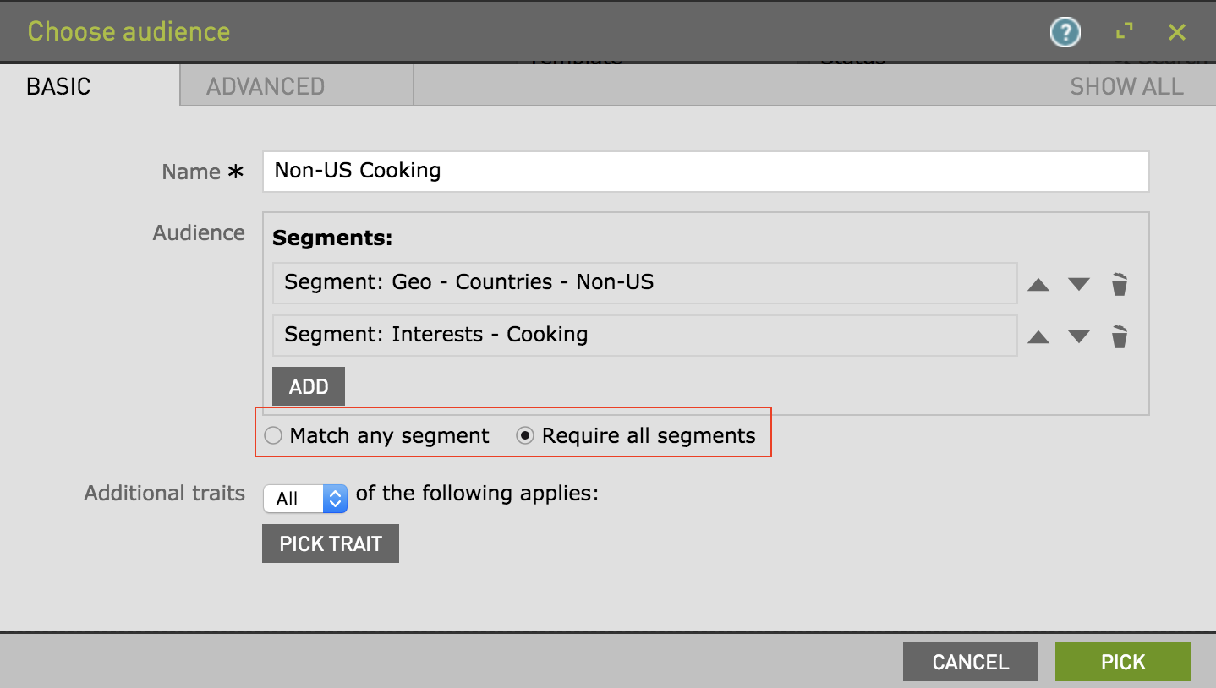This screenshot has width=1216, height=688.
Task: Select Match any segment radio button
Action: [273, 436]
